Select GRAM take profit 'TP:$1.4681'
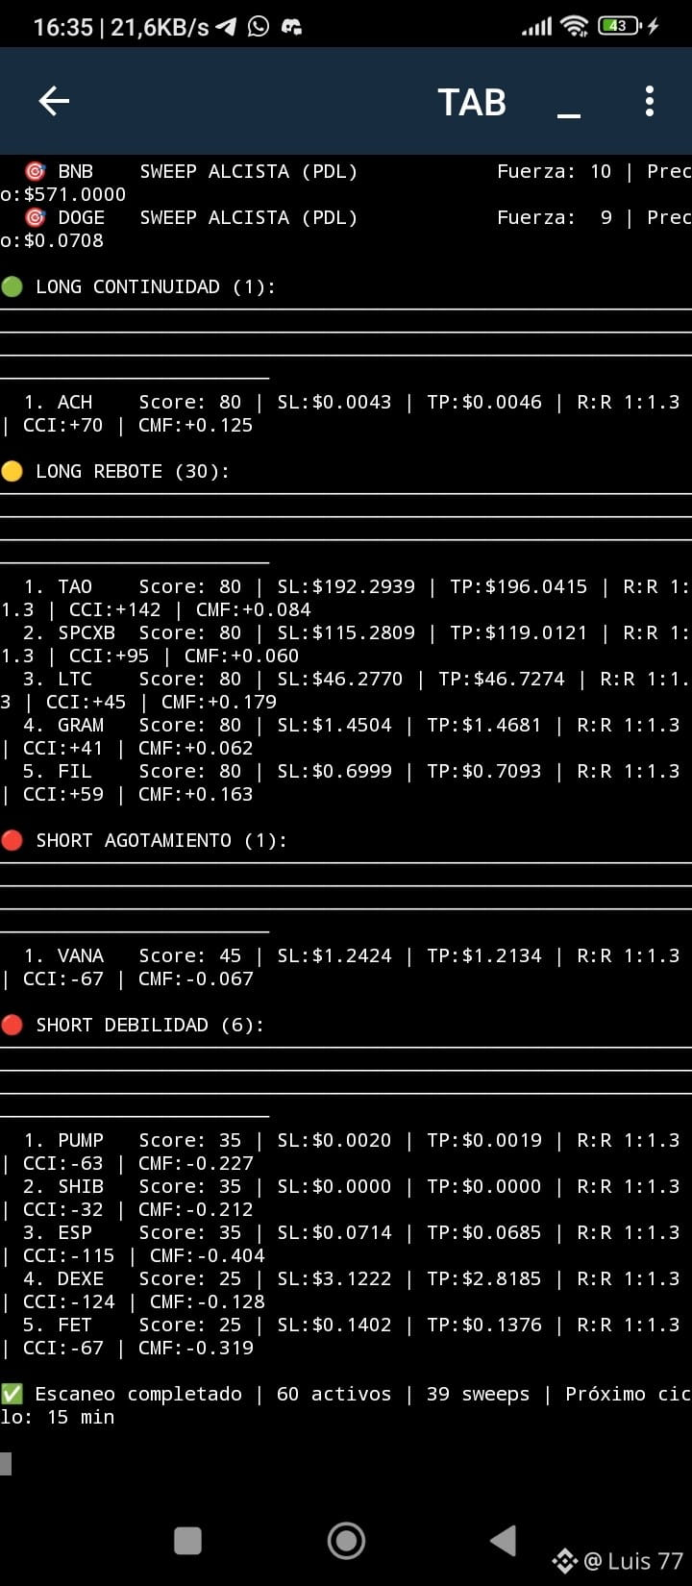Image resolution: width=692 pixels, height=1586 pixels. 484,725
